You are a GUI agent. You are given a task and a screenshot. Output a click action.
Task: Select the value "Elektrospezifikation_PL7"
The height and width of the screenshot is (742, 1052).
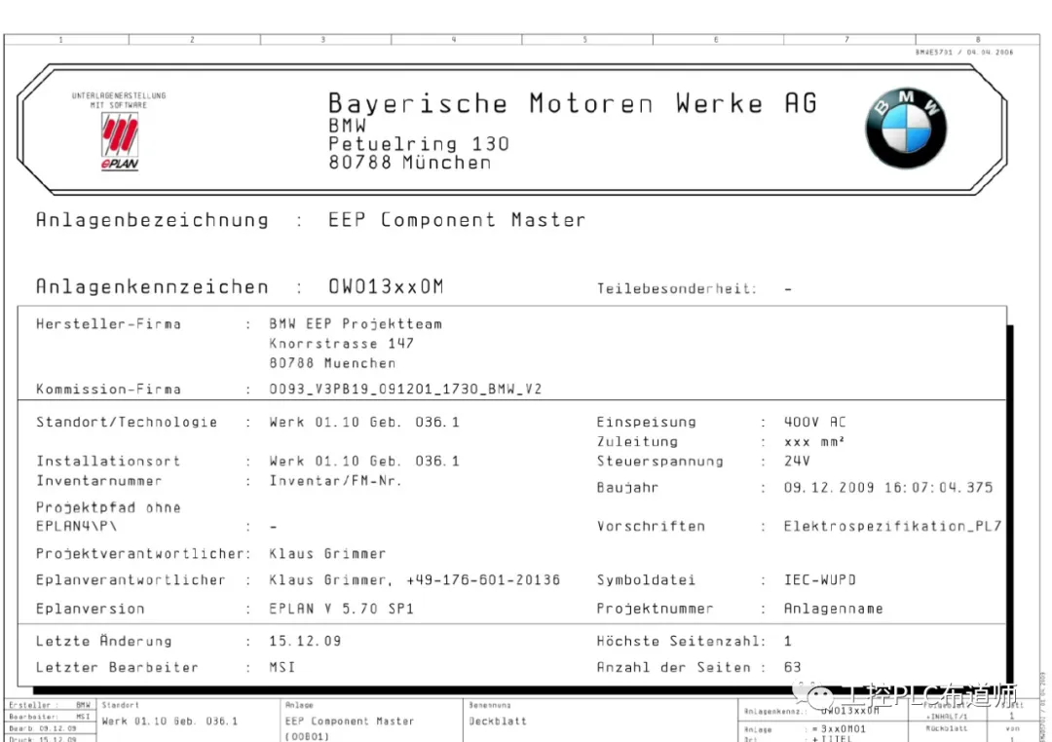click(892, 527)
